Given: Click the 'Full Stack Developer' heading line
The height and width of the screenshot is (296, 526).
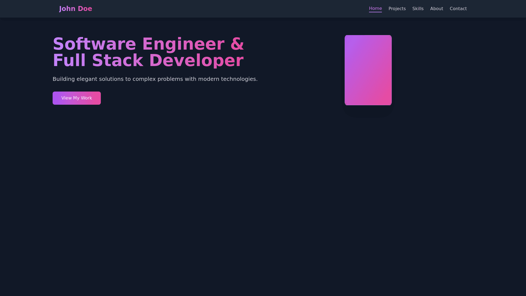Looking at the screenshot, I should tap(148, 61).
